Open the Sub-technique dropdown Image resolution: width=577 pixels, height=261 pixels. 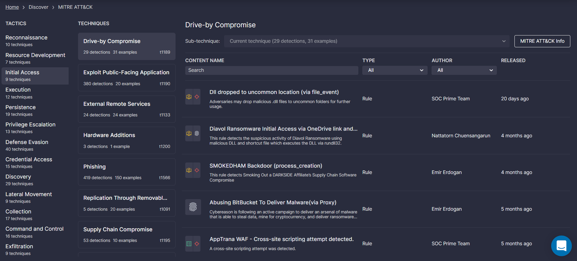[x=367, y=41]
